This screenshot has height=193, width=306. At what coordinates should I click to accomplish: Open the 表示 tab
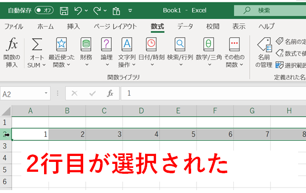click(x=239, y=26)
